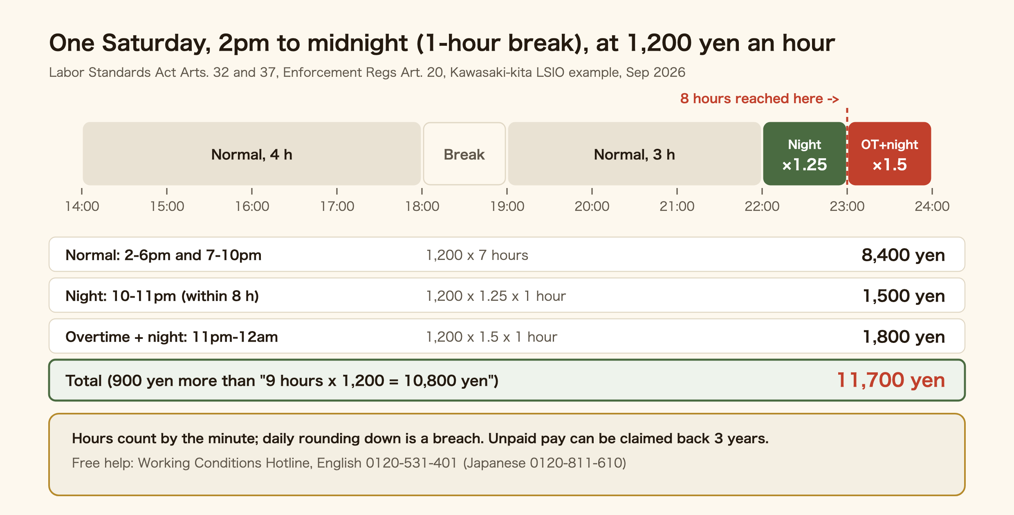Select the green Night ×1.25 block
Image resolution: width=1014 pixels, height=515 pixels.
coord(805,154)
